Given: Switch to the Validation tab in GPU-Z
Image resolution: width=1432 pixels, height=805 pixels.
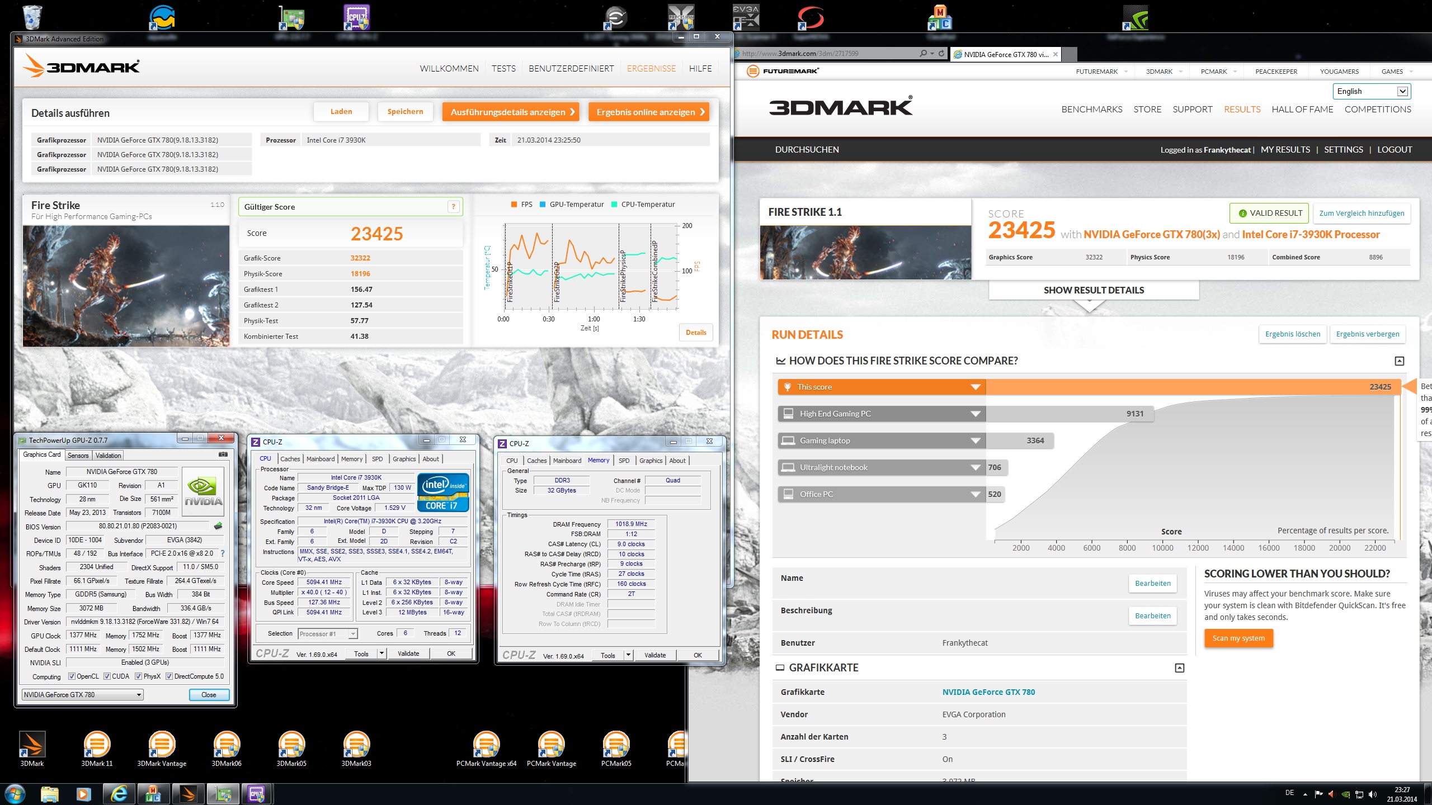Looking at the screenshot, I should pyautogui.click(x=108, y=456).
